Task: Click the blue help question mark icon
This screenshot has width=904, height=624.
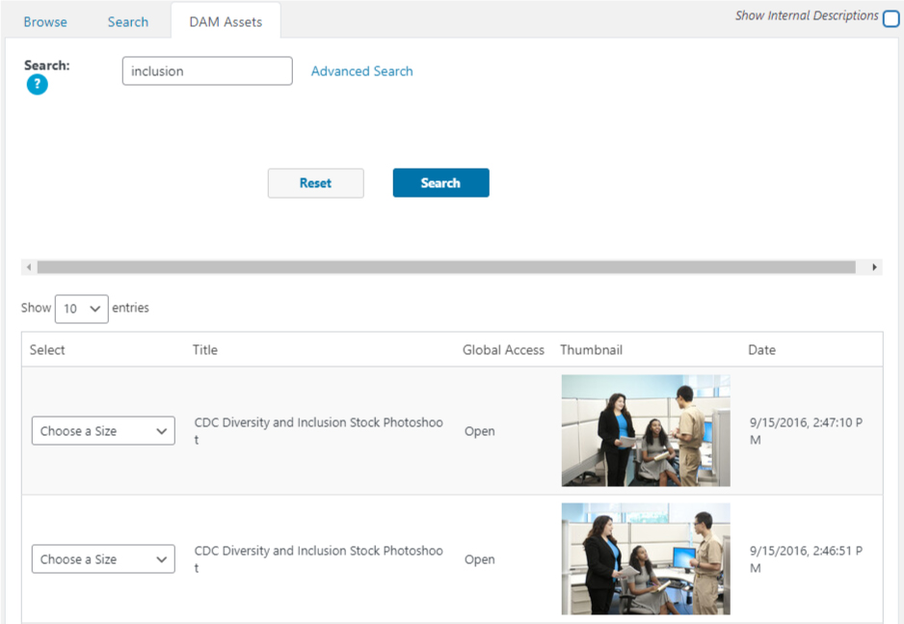Action: [37, 85]
